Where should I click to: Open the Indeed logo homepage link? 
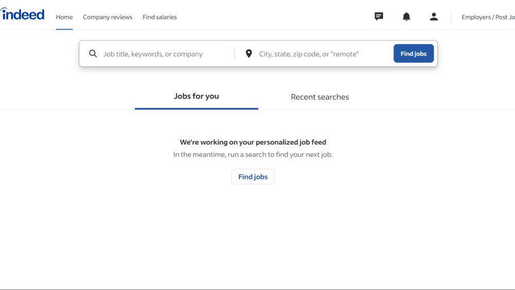pos(22,14)
